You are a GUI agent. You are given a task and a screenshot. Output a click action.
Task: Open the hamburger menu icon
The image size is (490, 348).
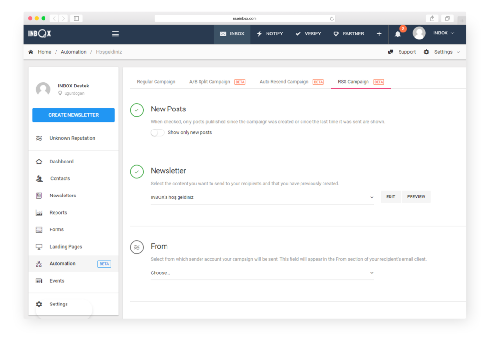[115, 34]
